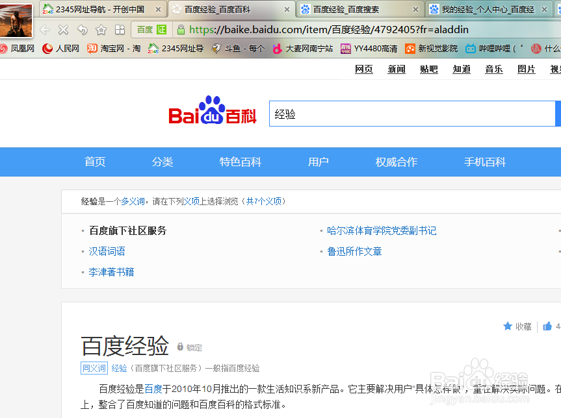Close the 我的经验_个人中心 tab
The image size is (561, 418).
(x=545, y=10)
